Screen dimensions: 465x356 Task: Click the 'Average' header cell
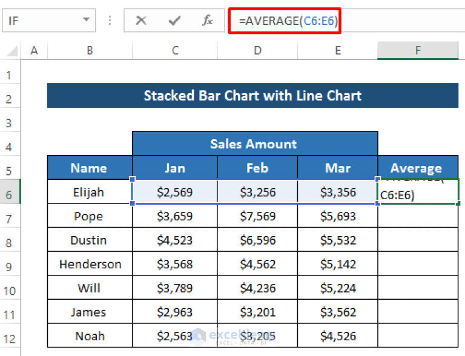pyautogui.click(x=418, y=168)
